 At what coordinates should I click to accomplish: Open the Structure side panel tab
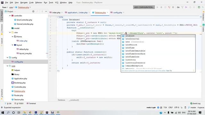coord(2,29)
